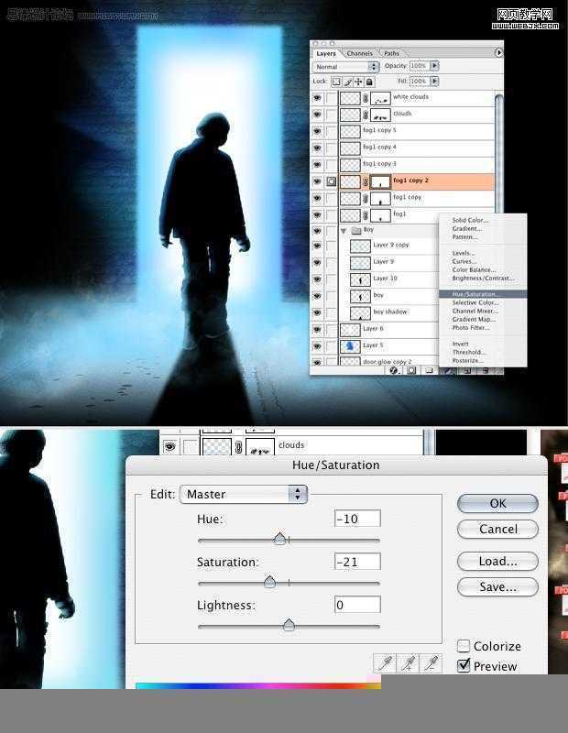Image resolution: width=568 pixels, height=733 pixels.
Task: Click the Load... button
Action: tap(497, 561)
